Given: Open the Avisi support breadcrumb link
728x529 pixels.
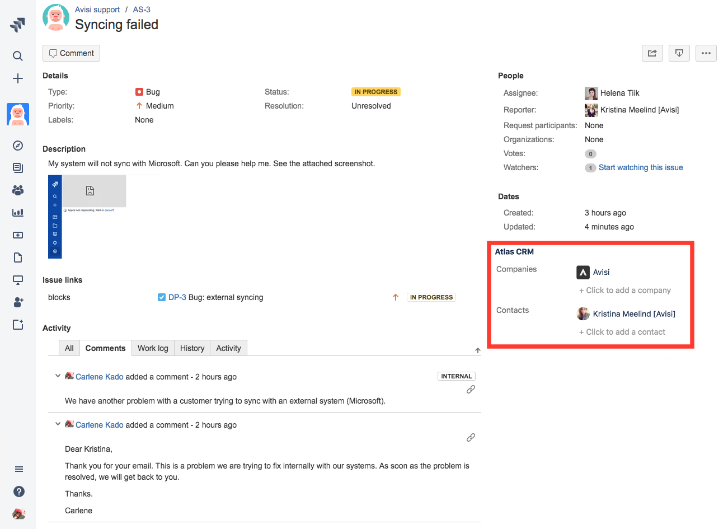Looking at the screenshot, I should pos(97,10).
